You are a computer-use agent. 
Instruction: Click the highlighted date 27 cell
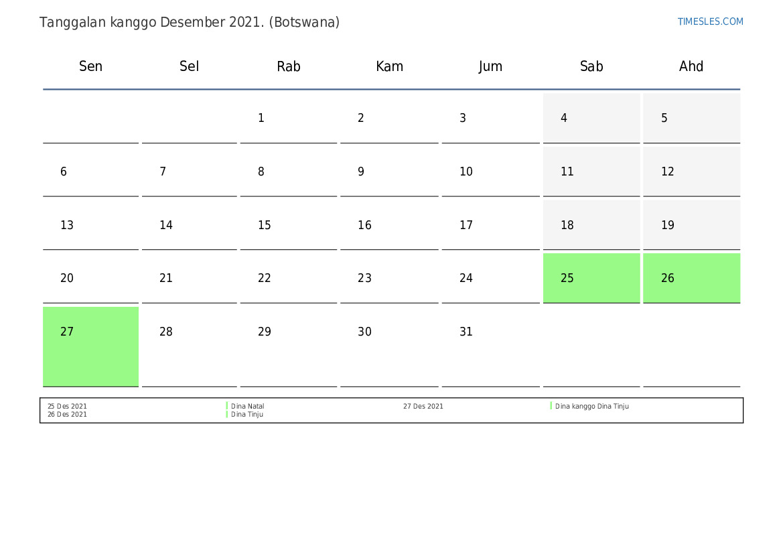click(90, 346)
